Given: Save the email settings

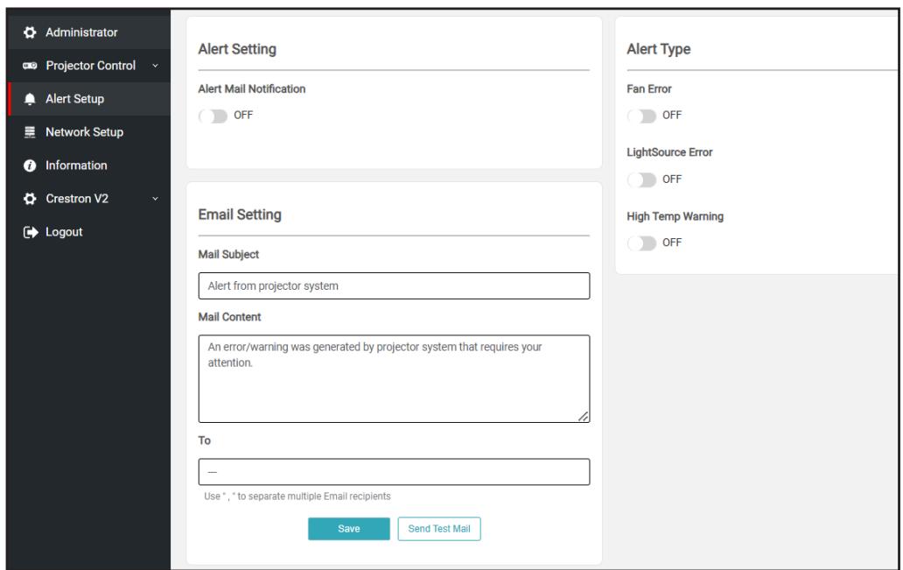Looking at the screenshot, I should tap(349, 529).
